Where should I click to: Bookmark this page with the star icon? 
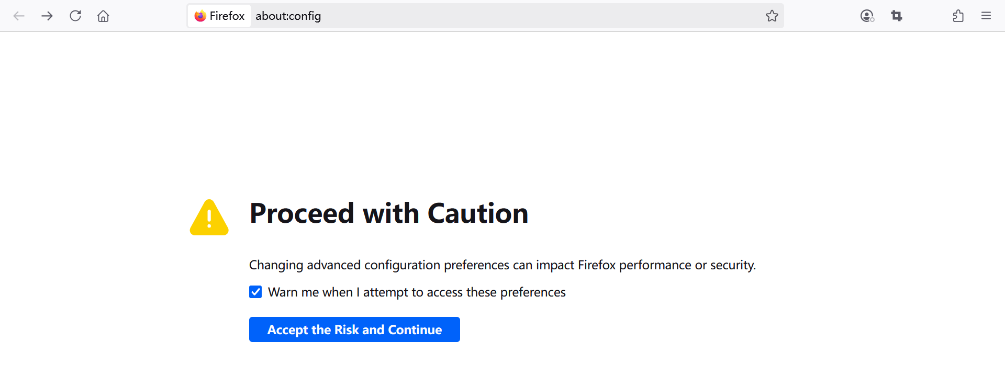pyautogui.click(x=772, y=16)
